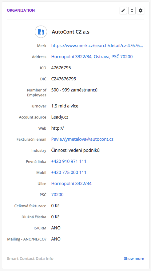Email Pavla.Vymetalova@autocont.cz
Image resolution: width=151 pixels, height=271 pixels.
coord(82,139)
